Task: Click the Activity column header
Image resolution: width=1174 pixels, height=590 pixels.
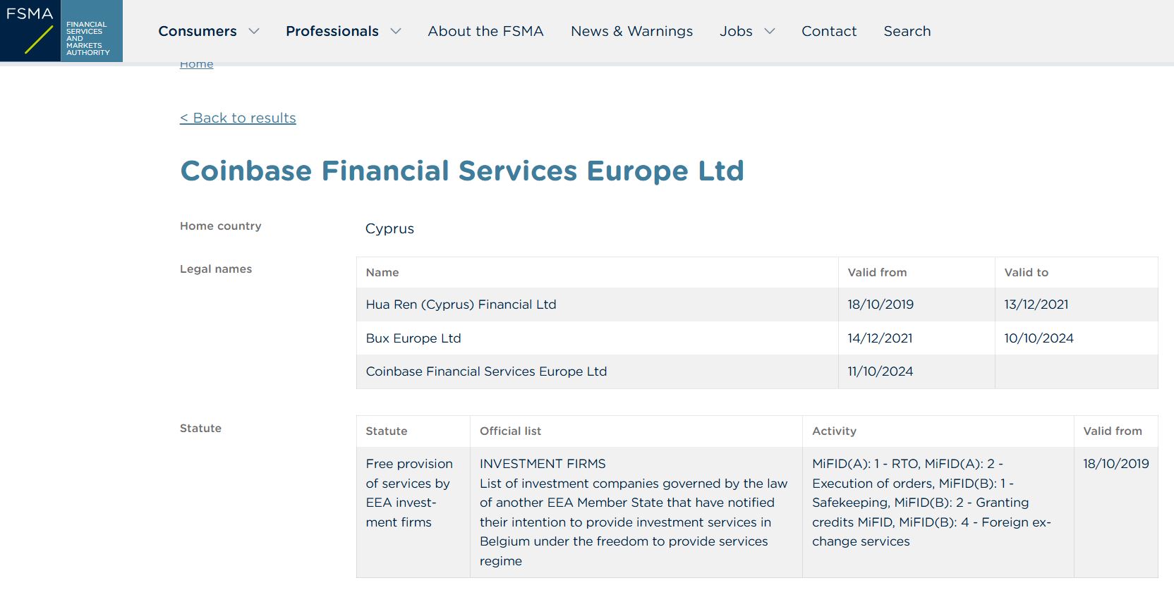Action: pos(834,431)
